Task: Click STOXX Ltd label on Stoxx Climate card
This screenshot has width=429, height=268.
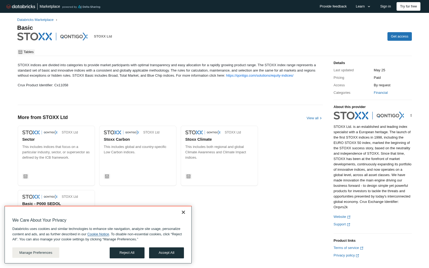Action: tap(233, 132)
